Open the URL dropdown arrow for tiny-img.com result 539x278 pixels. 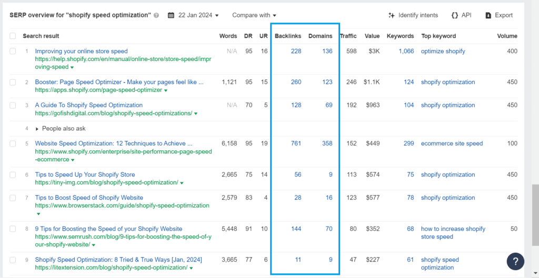[x=182, y=183]
